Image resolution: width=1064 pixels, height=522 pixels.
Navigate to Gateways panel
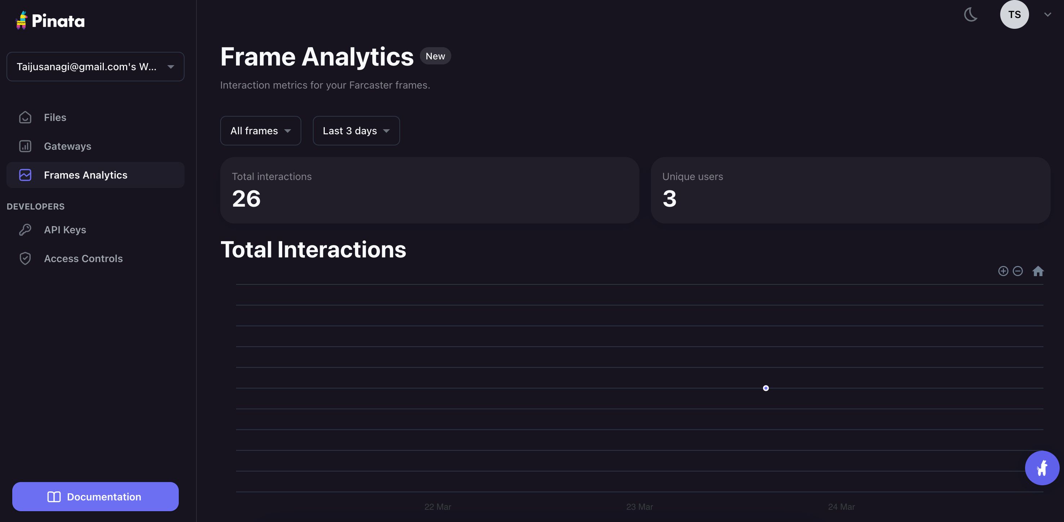click(67, 146)
